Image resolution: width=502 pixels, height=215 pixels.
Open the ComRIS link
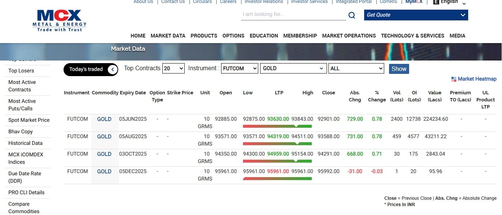pyautogui.click(x=388, y=2)
